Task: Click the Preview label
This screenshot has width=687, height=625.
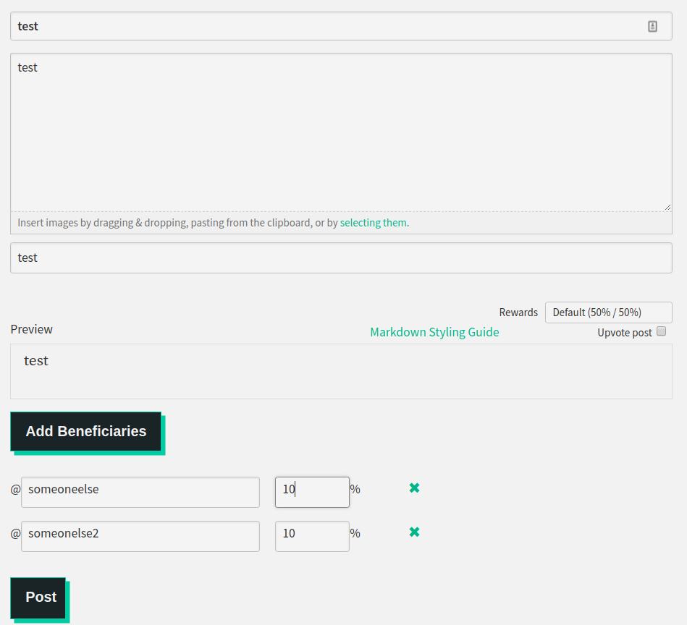Action: click(x=32, y=329)
